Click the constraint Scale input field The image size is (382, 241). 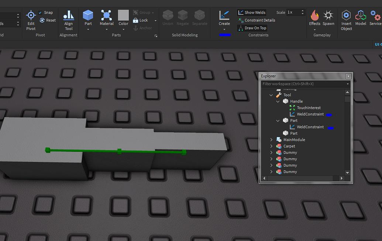pos(293,13)
